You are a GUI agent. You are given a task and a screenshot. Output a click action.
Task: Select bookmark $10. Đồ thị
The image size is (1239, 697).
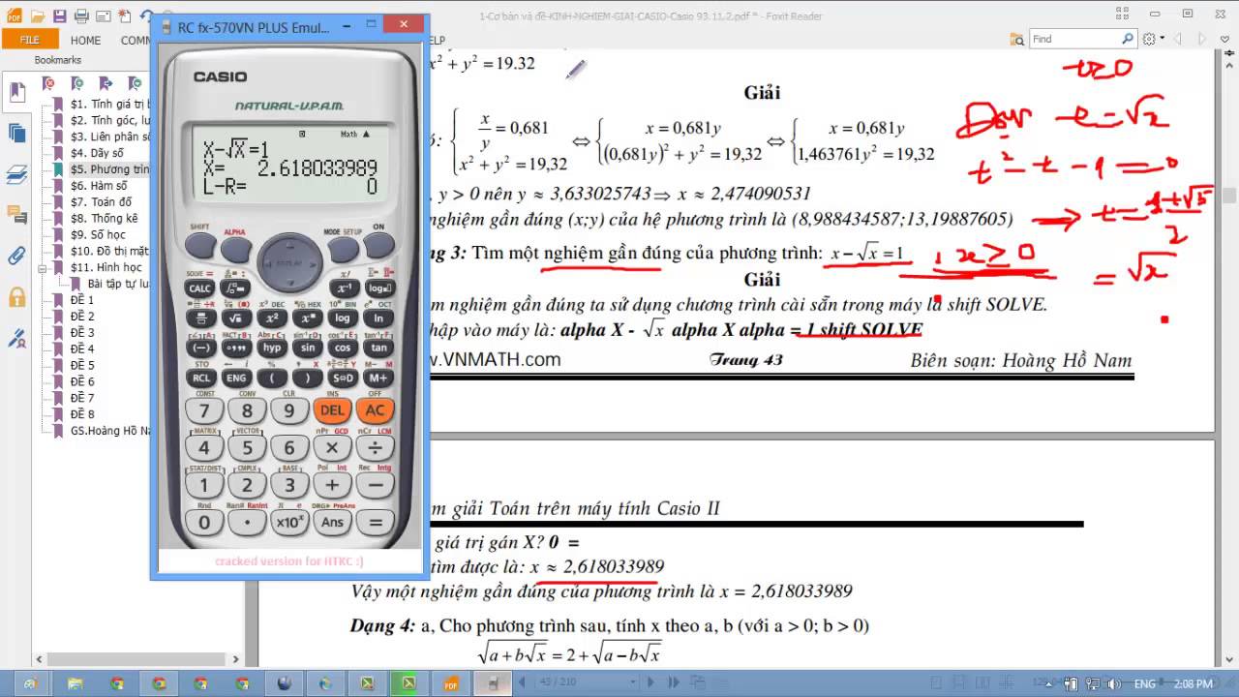pyautogui.click(x=109, y=251)
